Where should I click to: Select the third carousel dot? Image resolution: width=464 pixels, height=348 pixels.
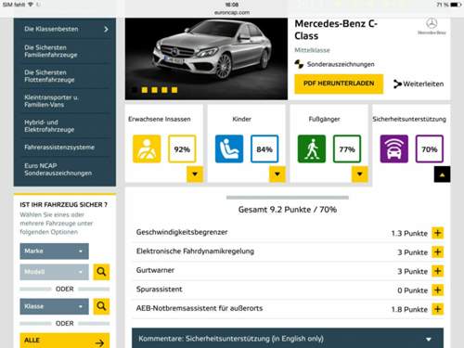point(154,90)
